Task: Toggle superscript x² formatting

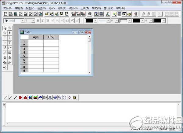Action: [53, 21]
